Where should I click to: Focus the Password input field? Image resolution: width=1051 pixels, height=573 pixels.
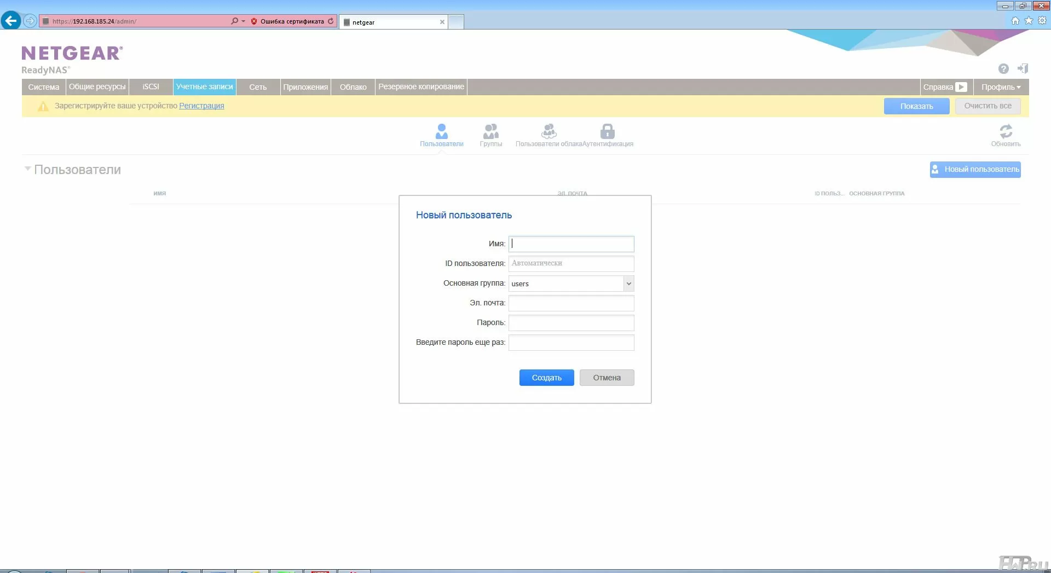point(571,323)
